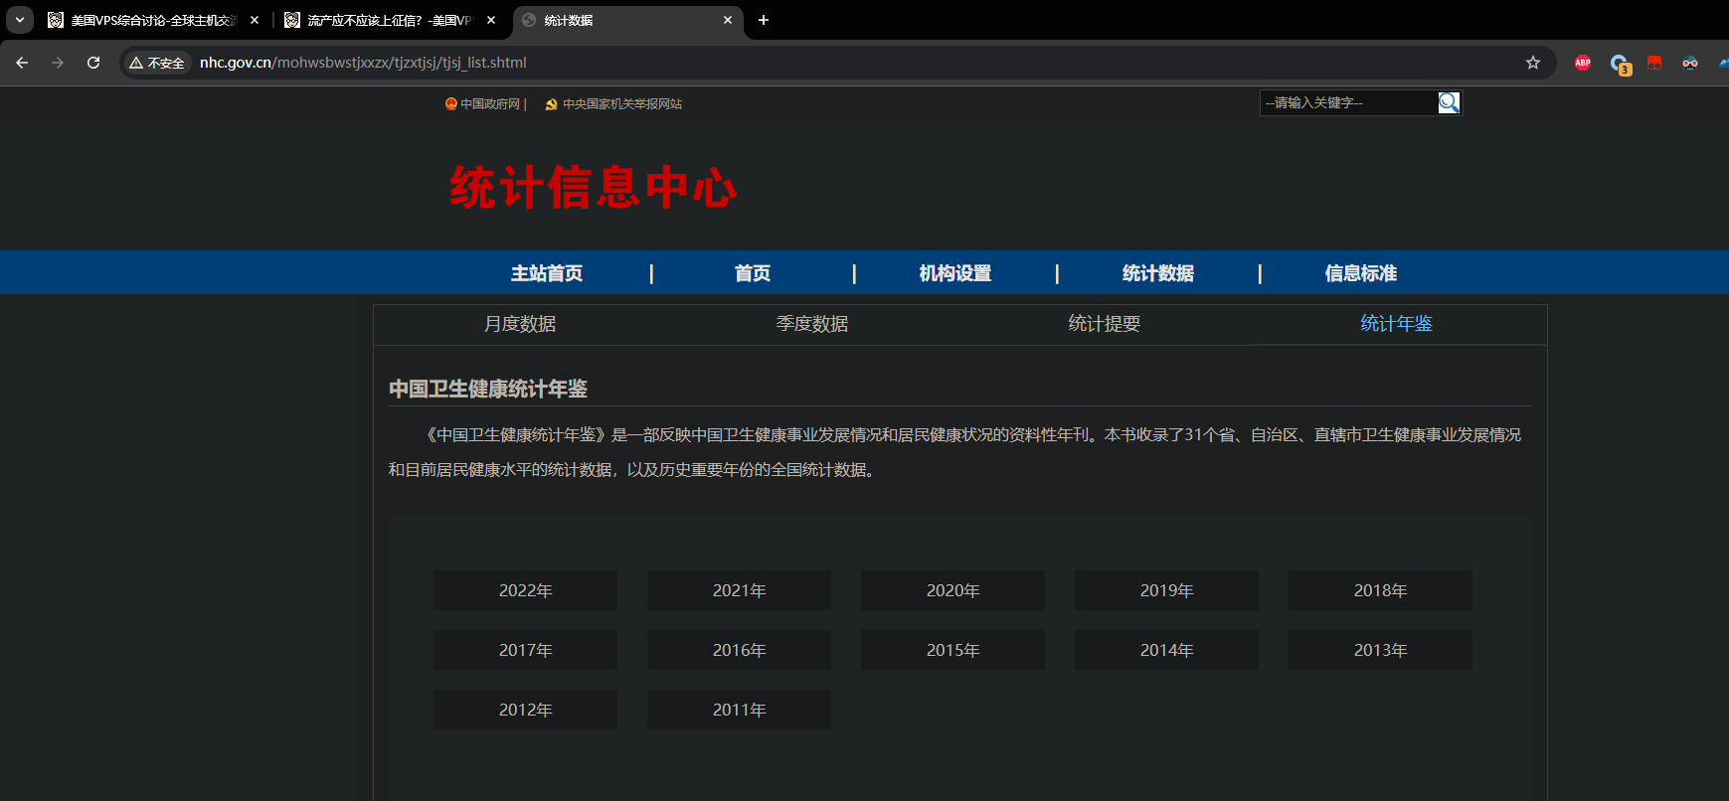
Task: Switch to the 月度数据 tab
Action: click(x=520, y=324)
